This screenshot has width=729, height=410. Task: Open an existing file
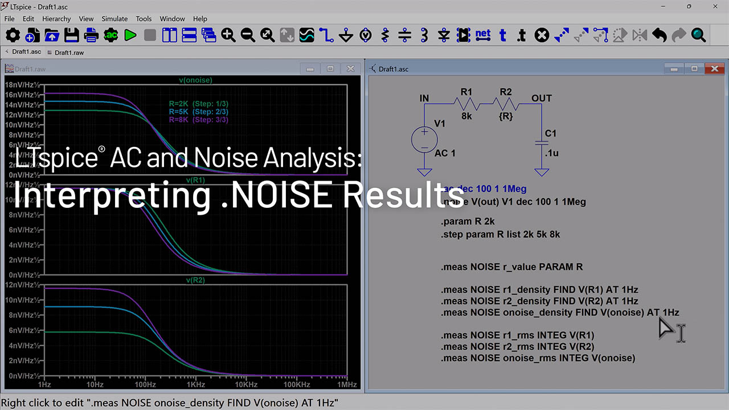coord(52,35)
